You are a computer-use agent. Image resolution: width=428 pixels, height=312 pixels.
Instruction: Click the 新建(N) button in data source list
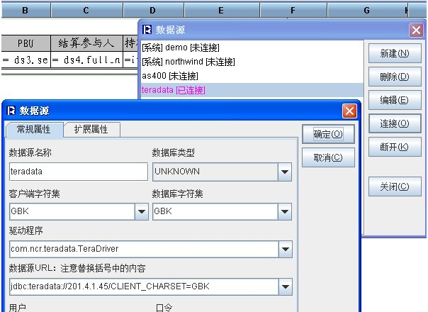click(395, 53)
